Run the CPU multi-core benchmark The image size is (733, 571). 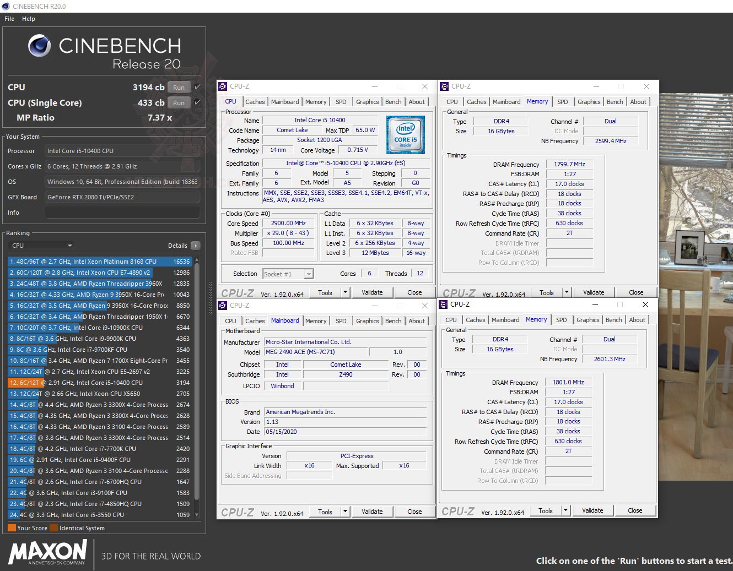pyautogui.click(x=179, y=88)
